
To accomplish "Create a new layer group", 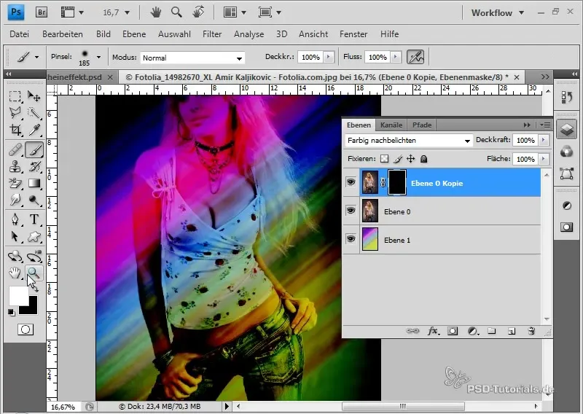I will pos(491,331).
